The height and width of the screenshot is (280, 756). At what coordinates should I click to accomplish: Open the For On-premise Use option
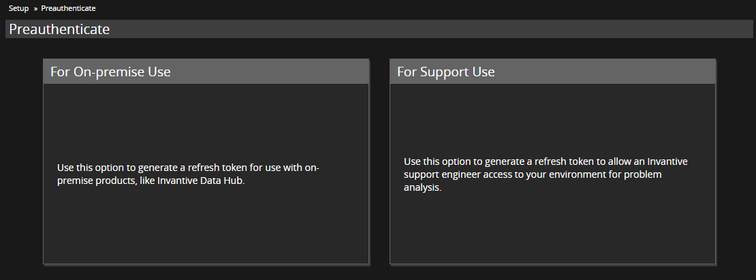tap(206, 161)
